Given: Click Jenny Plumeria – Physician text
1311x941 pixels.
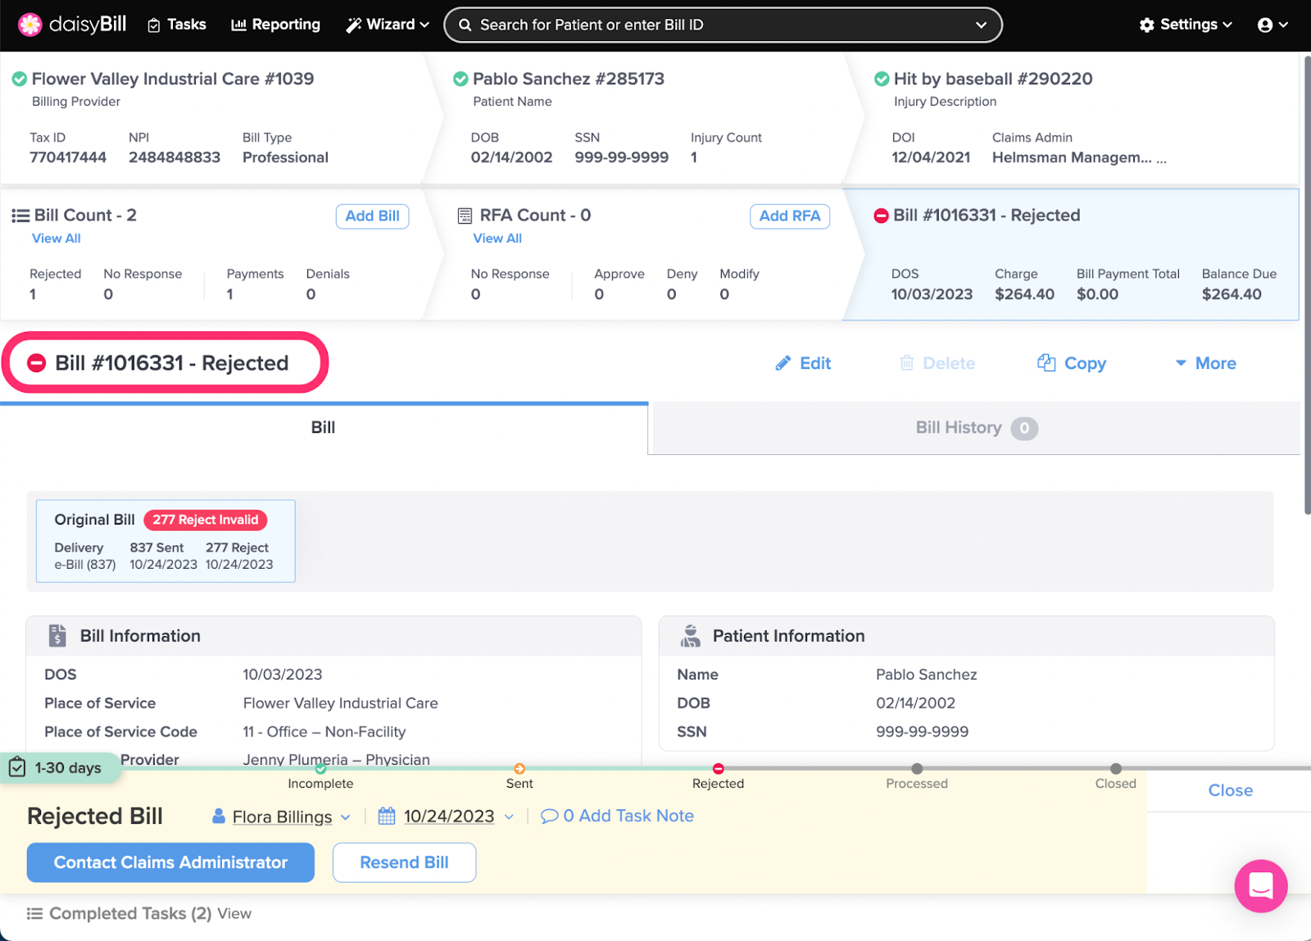Looking at the screenshot, I should click(x=336, y=759).
